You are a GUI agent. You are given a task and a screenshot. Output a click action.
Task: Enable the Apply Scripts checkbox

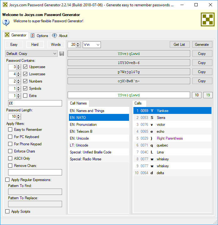pyautogui.click(x=7, y=212)
